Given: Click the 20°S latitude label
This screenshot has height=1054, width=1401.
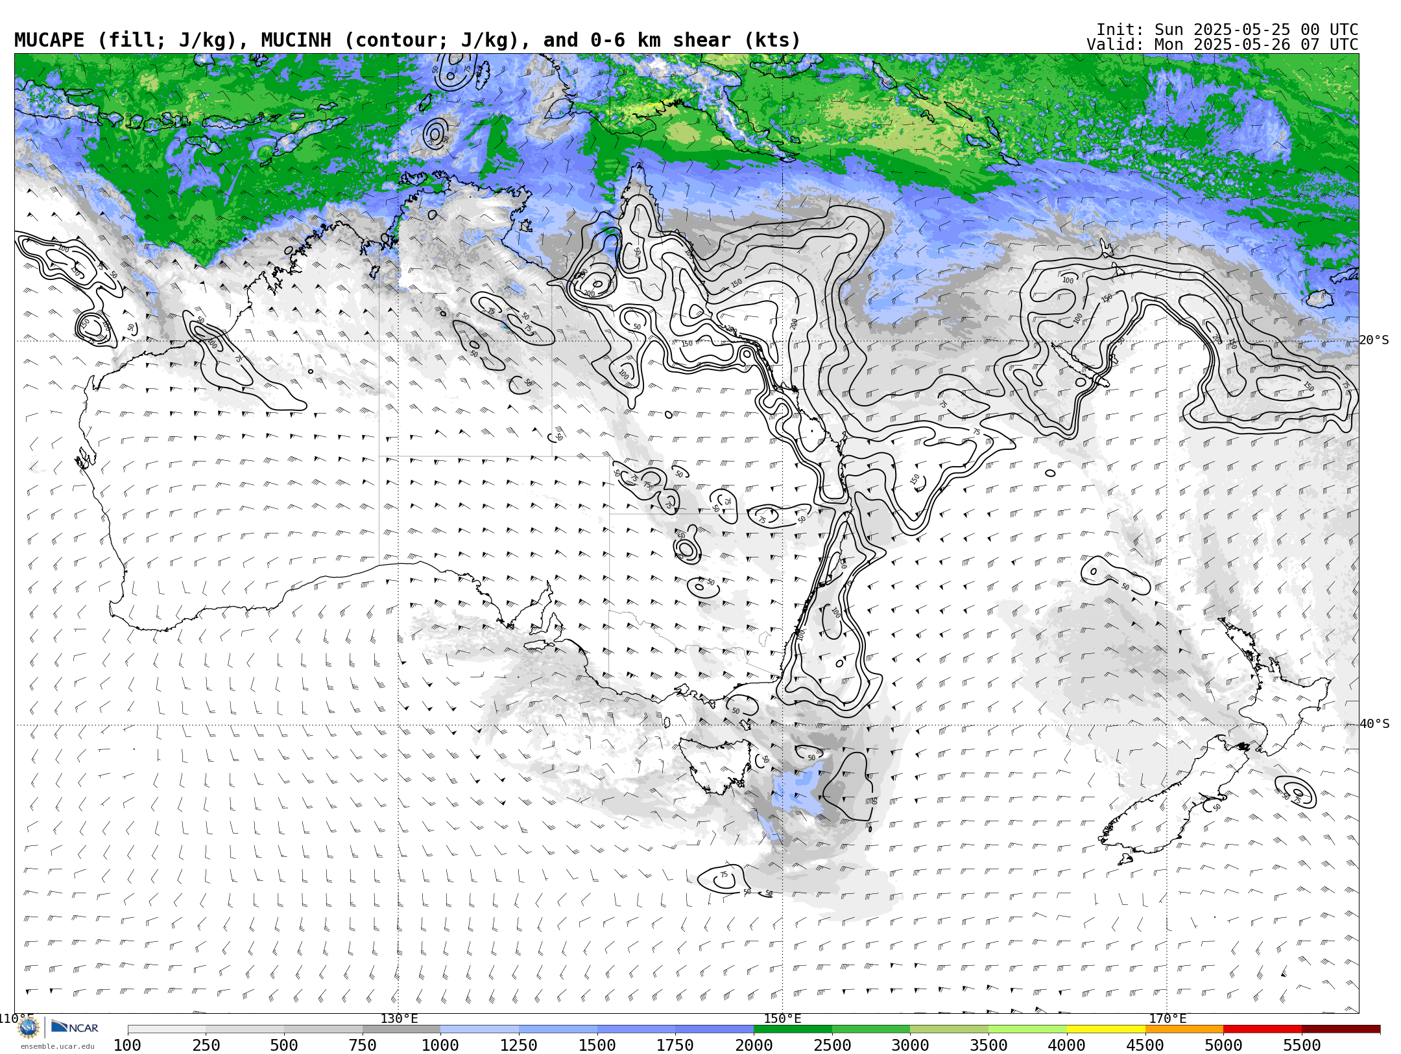Looking at the screenshot, I should (1374, 340).
